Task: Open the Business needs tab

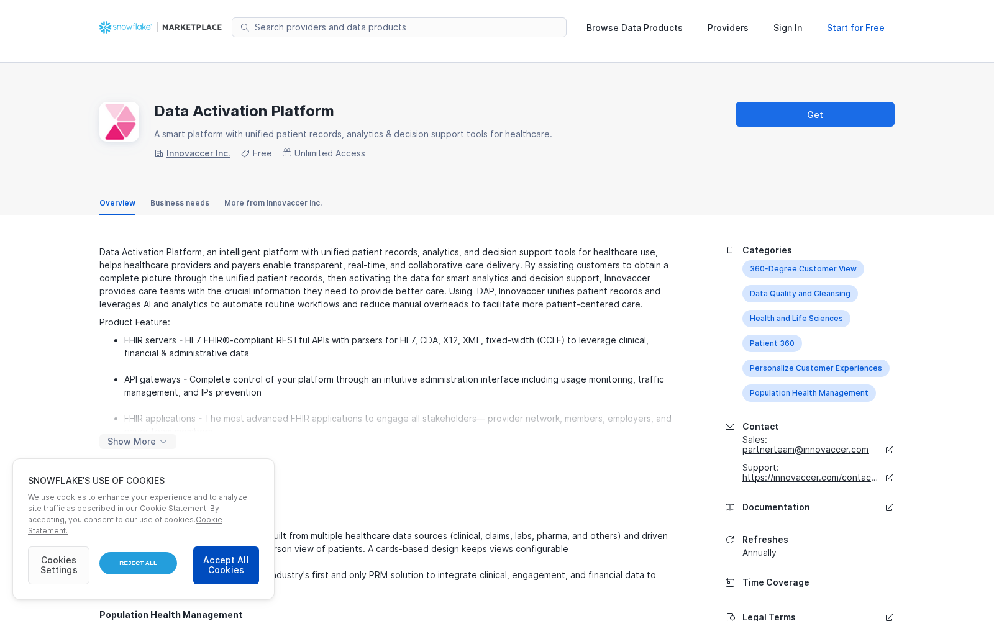Action: 180,203
